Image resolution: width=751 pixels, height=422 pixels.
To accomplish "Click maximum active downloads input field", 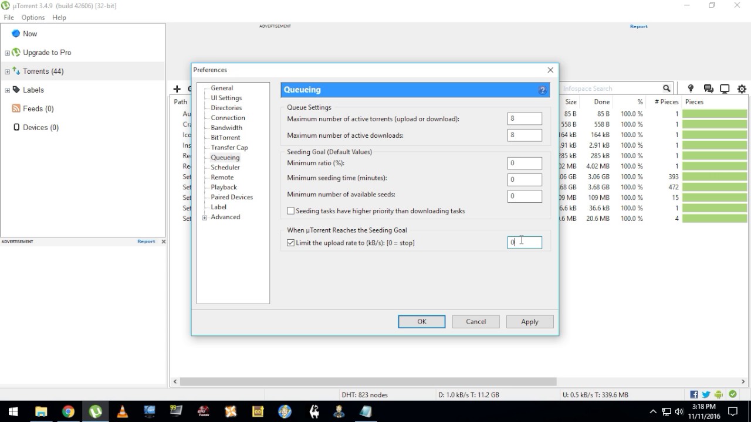I will [x=525, y=135].
